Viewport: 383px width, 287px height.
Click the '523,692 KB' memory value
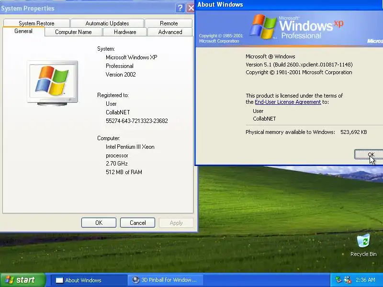(x=353, y=132)
